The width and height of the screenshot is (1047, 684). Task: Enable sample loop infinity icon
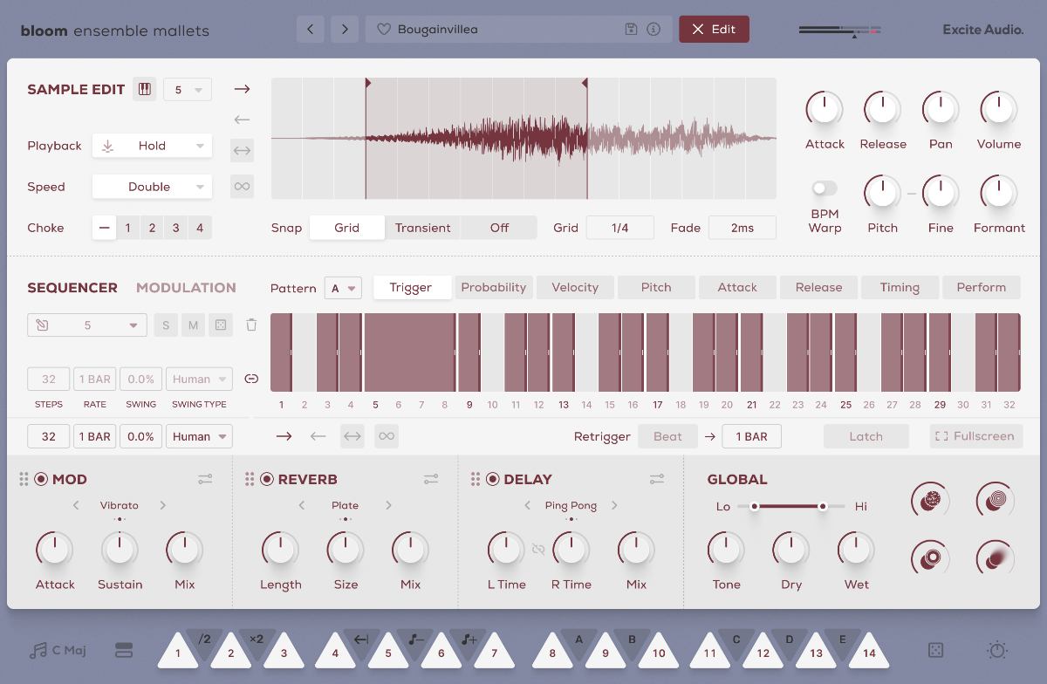[242, 186]
